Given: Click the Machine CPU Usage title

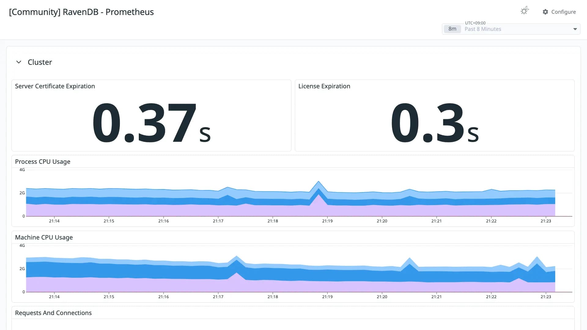Looking at the screenshot, I should point(44,237).
